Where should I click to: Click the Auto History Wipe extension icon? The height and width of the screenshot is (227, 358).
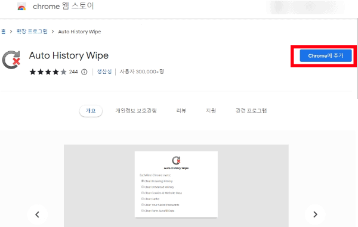pyautogui.click(x=11, y=60)
